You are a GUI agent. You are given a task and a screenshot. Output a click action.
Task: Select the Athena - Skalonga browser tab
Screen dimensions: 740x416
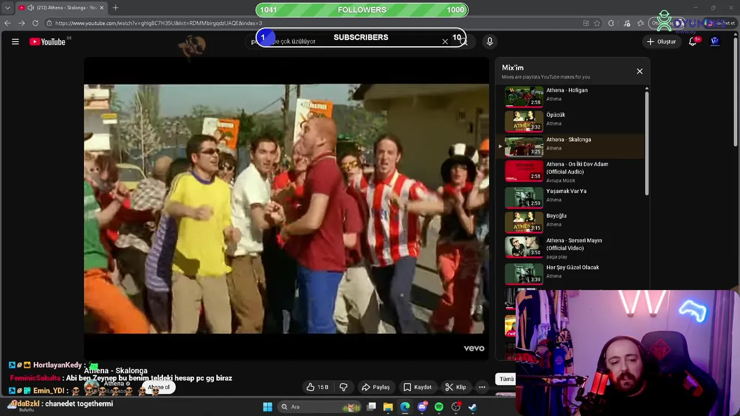pyautogui.click(x=61, y=8)
